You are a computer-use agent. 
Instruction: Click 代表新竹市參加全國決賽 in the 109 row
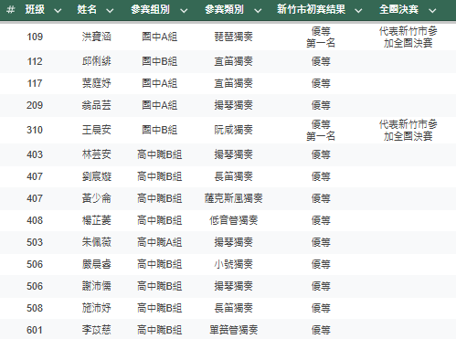pos(408,37)
